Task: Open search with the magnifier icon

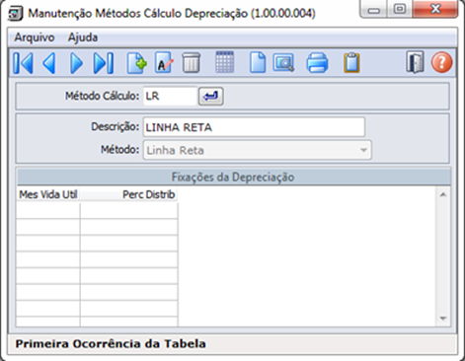Action: pyautogui.click(x=283, y=63)
